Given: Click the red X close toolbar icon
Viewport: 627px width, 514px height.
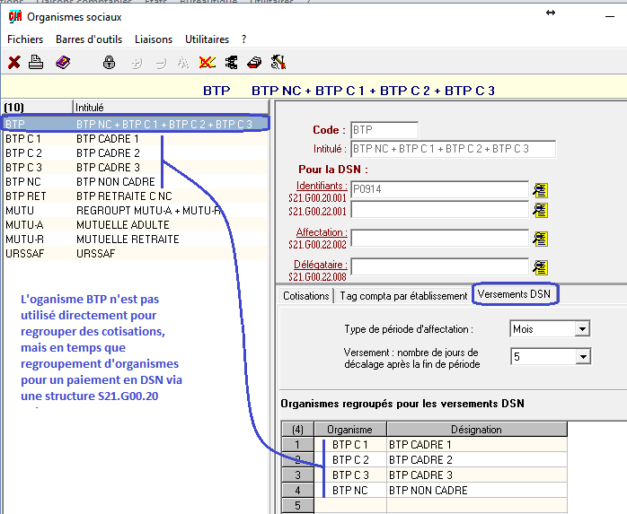Looking at the screenshot, I should click(14, 62).
